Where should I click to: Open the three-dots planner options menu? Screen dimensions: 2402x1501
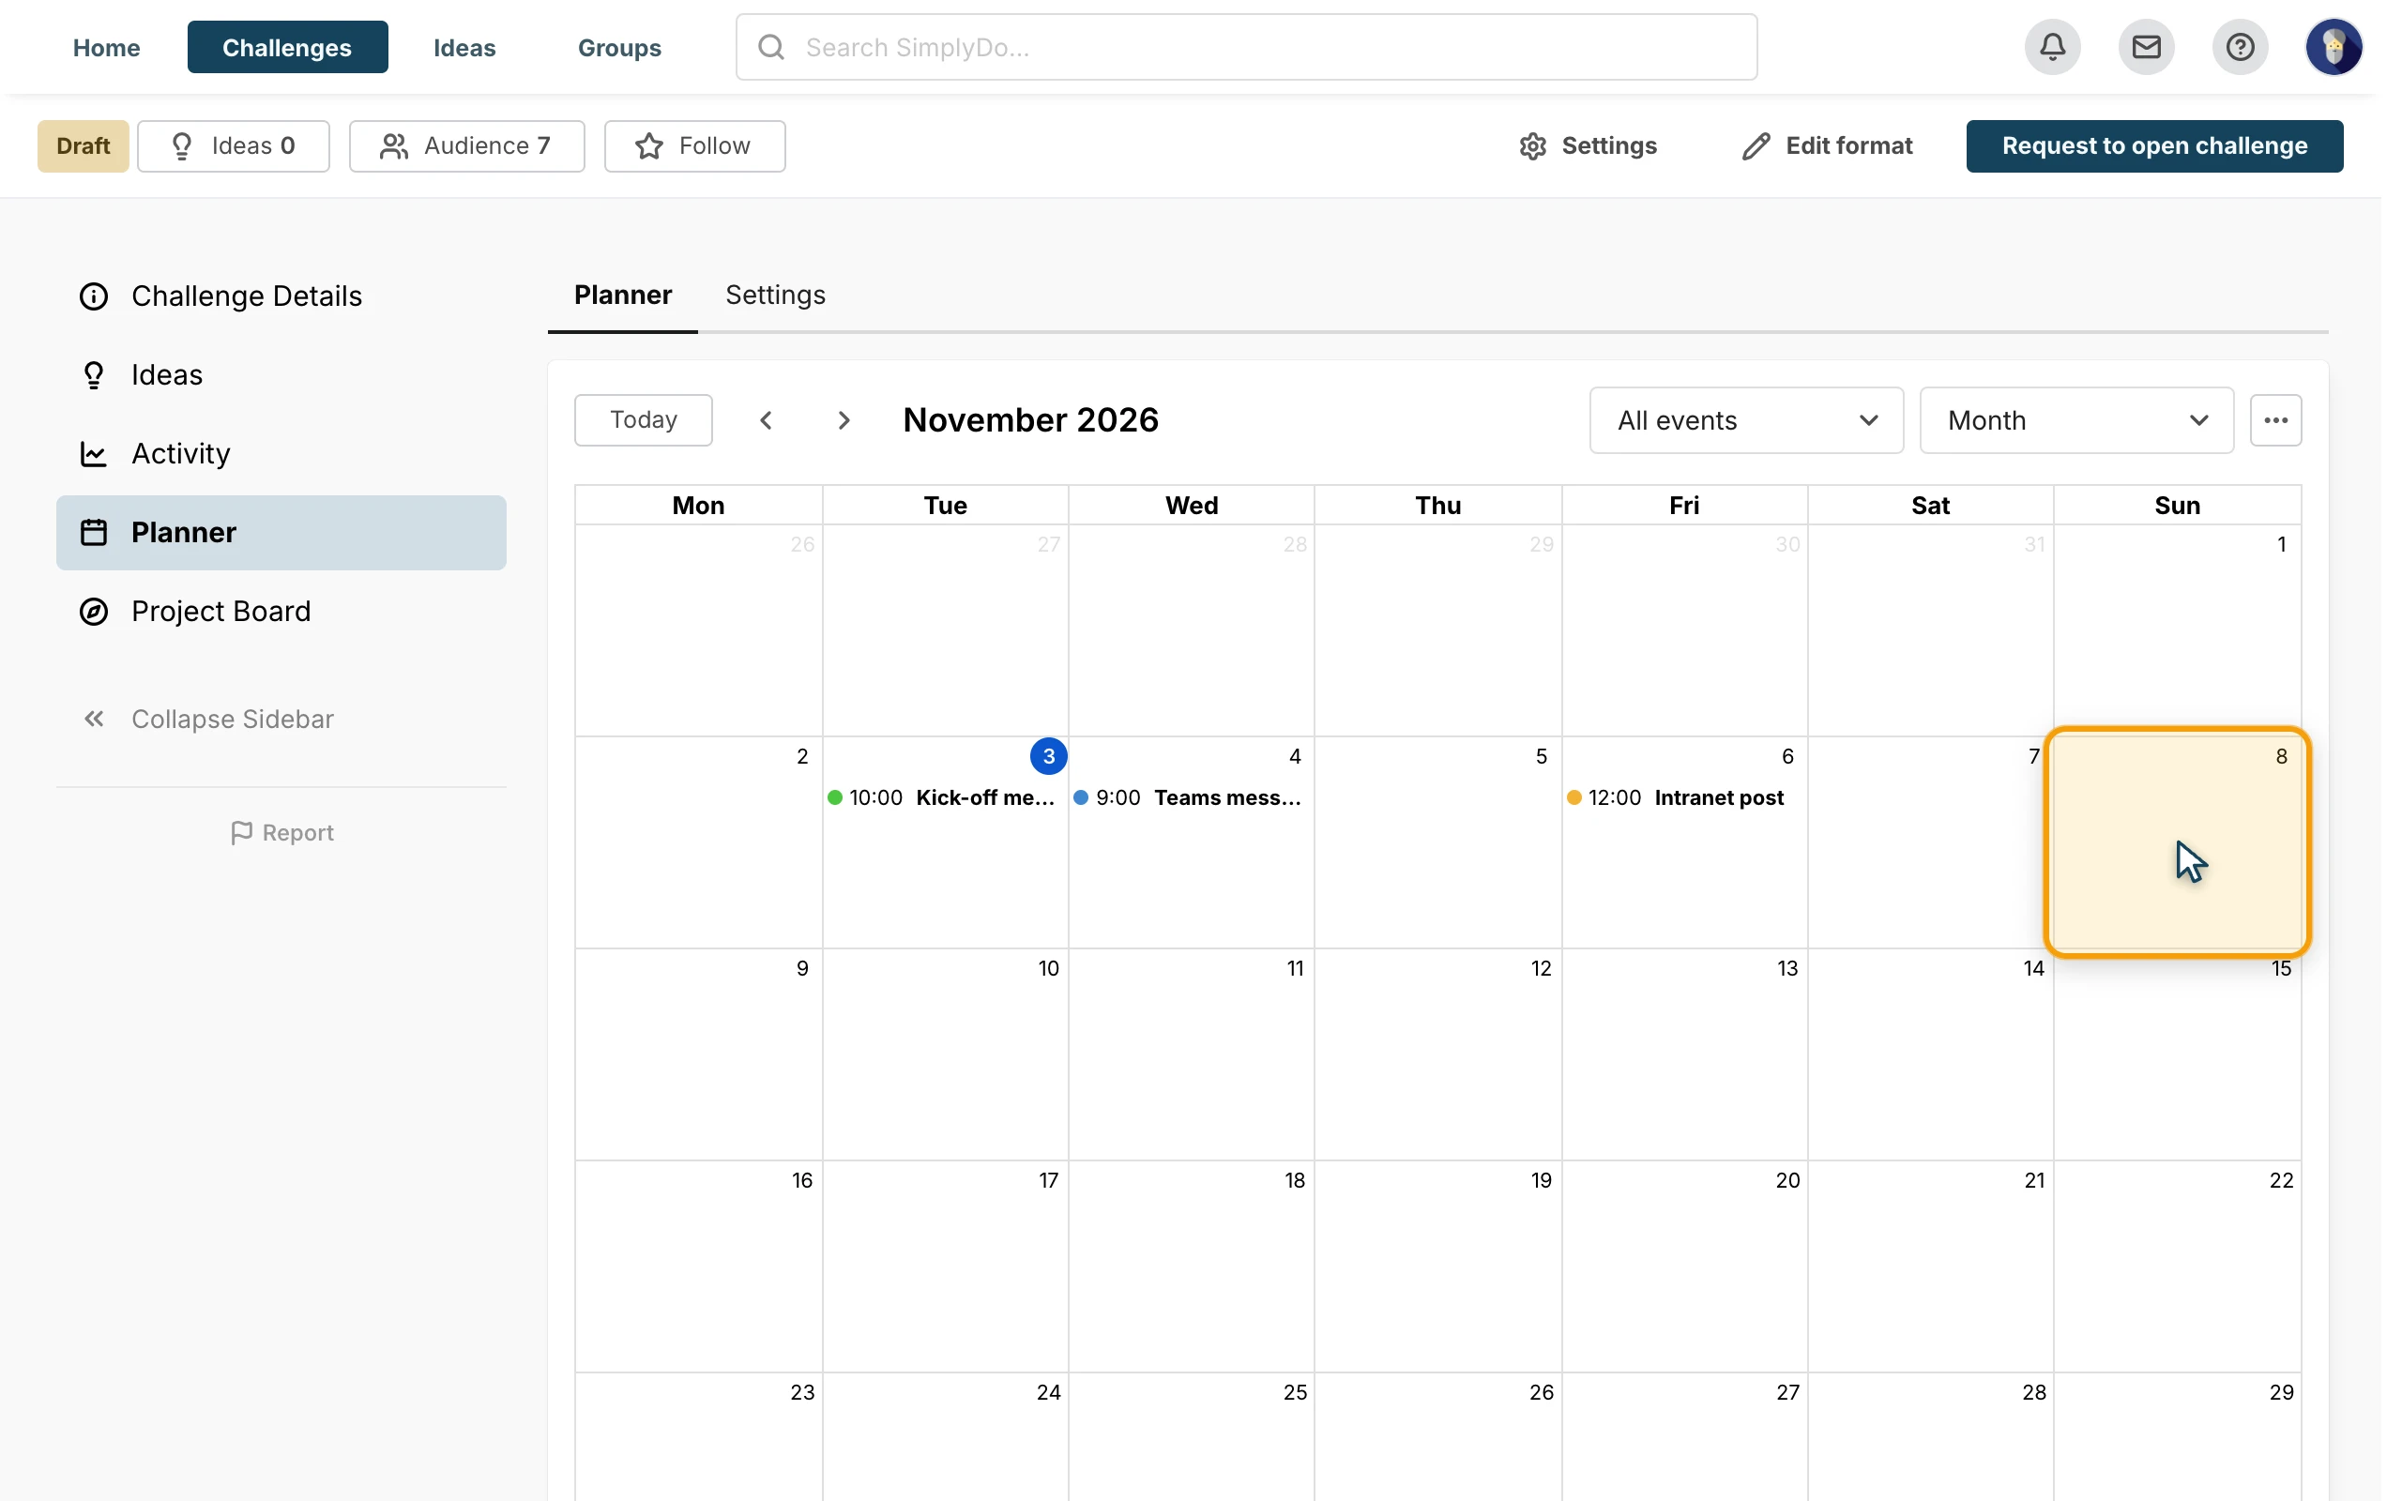pyautogui.click(x=2275, y=420)
